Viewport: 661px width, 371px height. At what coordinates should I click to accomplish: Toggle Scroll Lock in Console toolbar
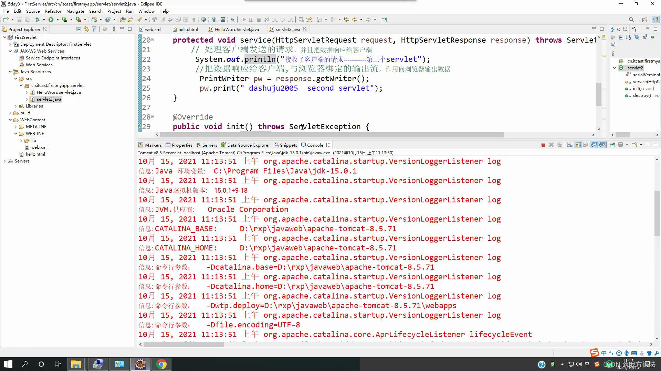pos(578,145)
